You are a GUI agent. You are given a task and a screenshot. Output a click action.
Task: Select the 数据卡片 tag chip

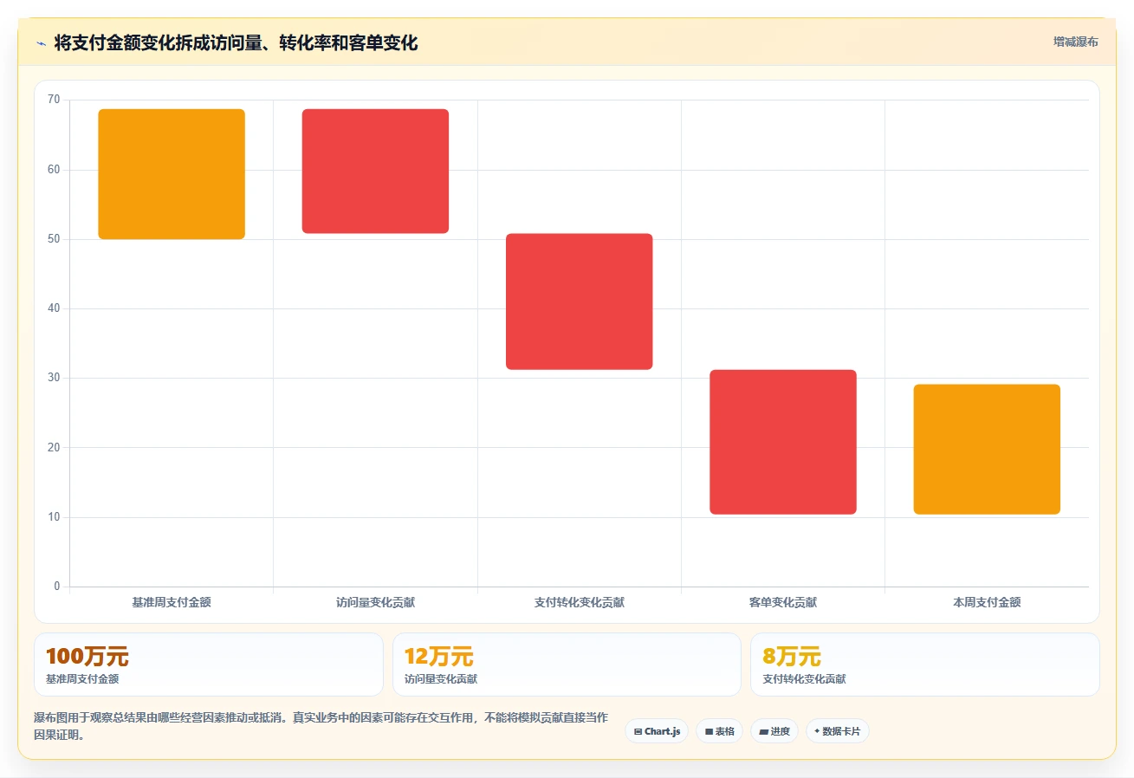pos(837,731)
